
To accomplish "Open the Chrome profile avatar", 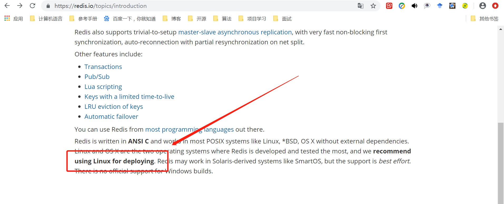I will tap(483, 6).
